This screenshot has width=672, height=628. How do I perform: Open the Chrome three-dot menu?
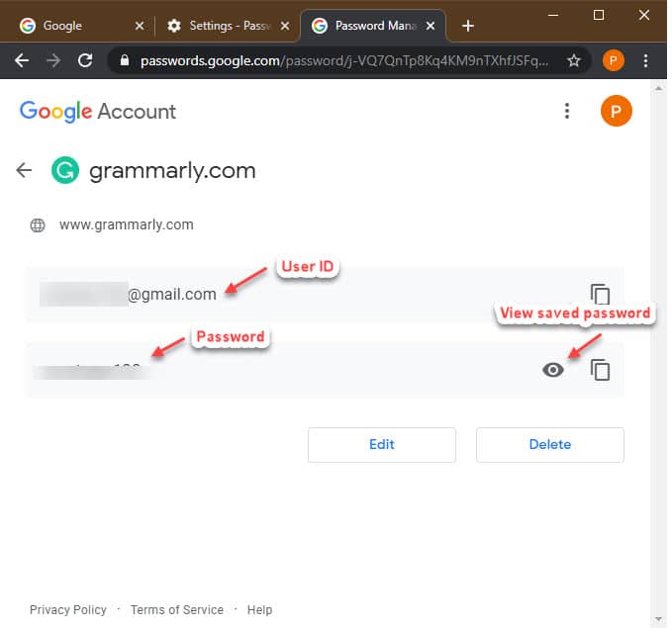(645, 61)
